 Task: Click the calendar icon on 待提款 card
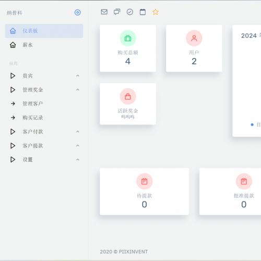point(145,181)
